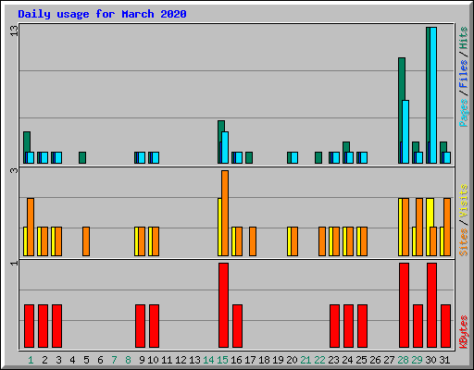
Task: Click the red KBytes bar for day 10
Action: [x=154, y=326]
